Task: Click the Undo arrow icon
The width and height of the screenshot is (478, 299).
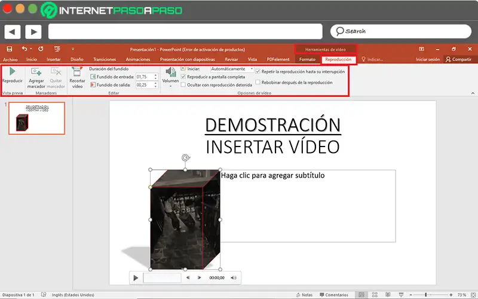Action: coord(24,49)
